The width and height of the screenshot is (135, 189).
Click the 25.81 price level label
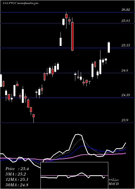tap(126, 21)
